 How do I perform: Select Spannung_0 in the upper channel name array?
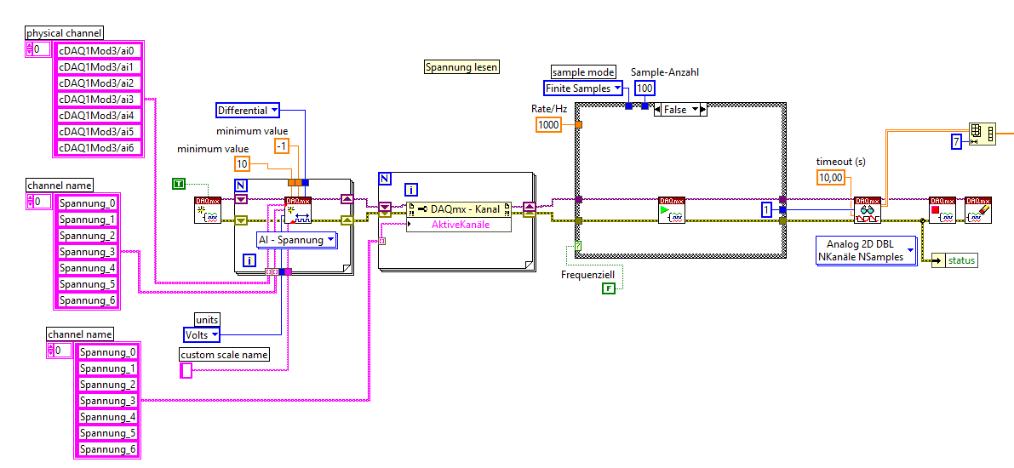88,203
